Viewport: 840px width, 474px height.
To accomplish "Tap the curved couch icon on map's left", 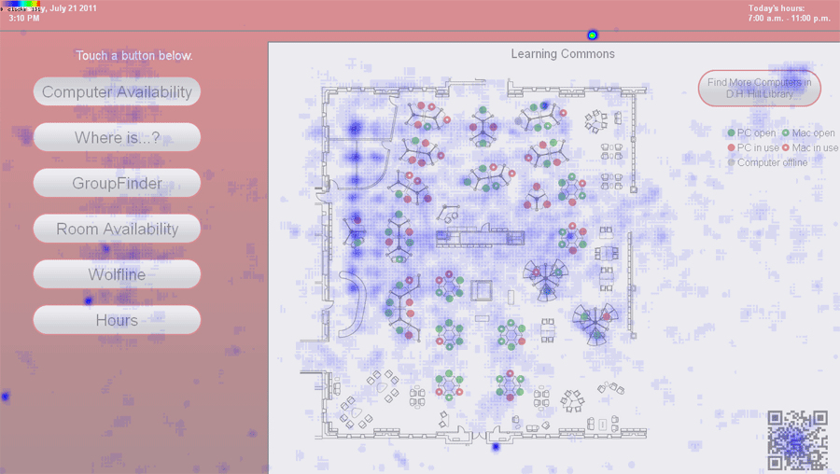I will click(354, 303).
